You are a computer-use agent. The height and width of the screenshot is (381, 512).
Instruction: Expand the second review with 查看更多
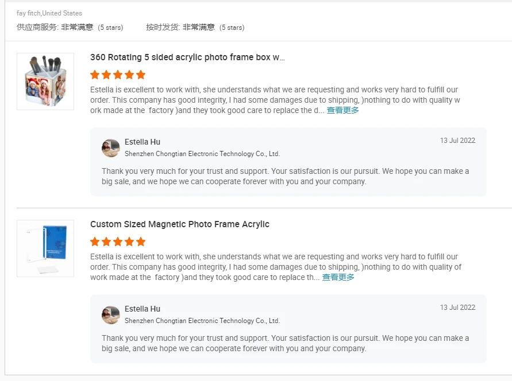point(338,277)
